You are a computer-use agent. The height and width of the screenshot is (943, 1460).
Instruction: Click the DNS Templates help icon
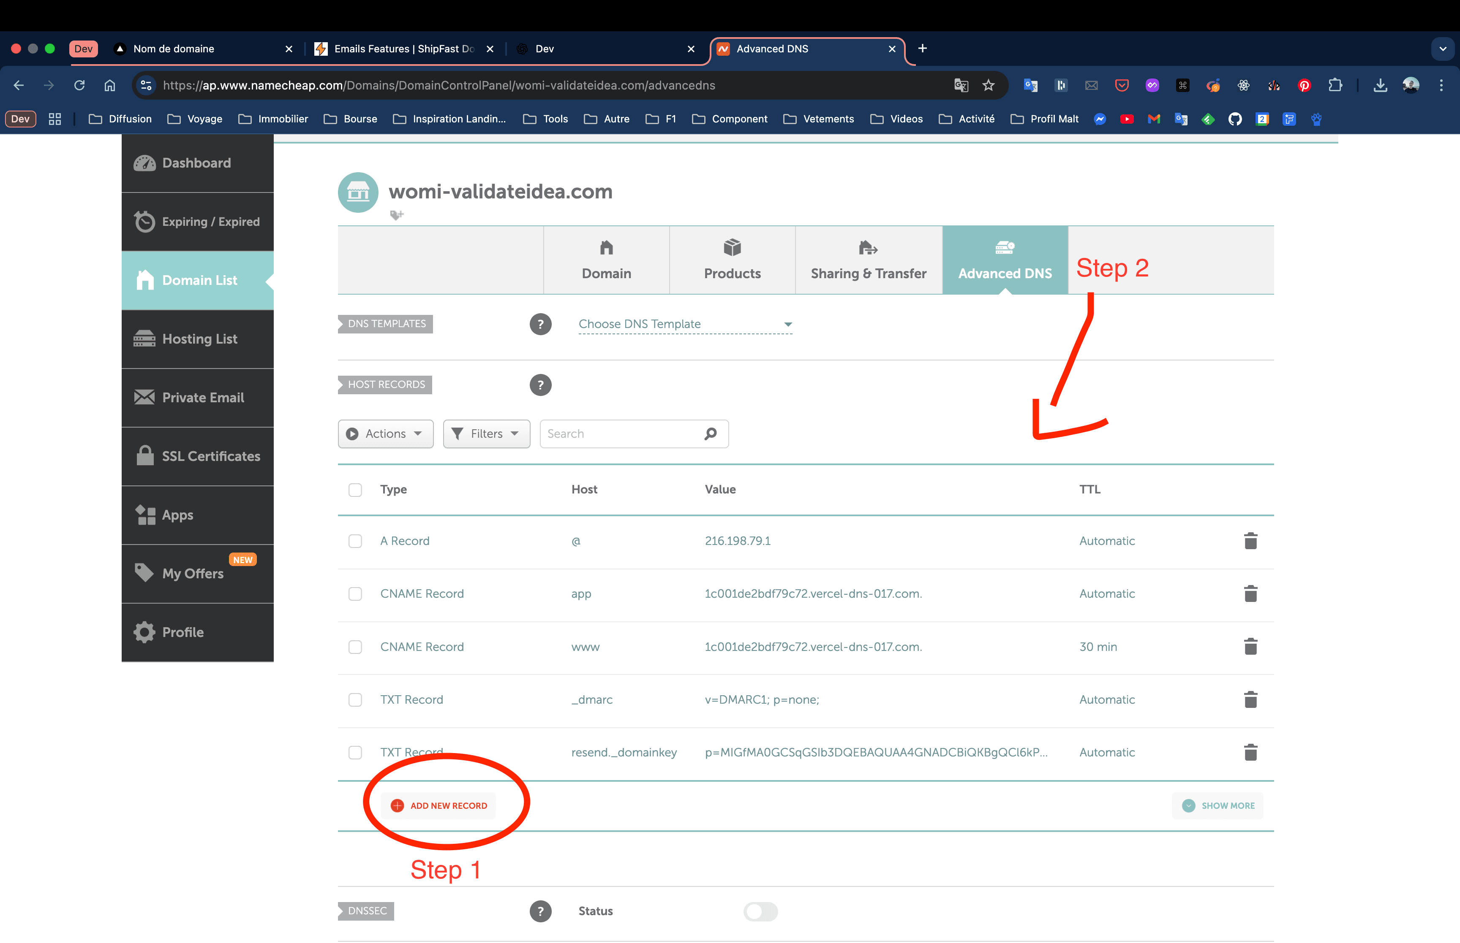(x=540, y=324)
